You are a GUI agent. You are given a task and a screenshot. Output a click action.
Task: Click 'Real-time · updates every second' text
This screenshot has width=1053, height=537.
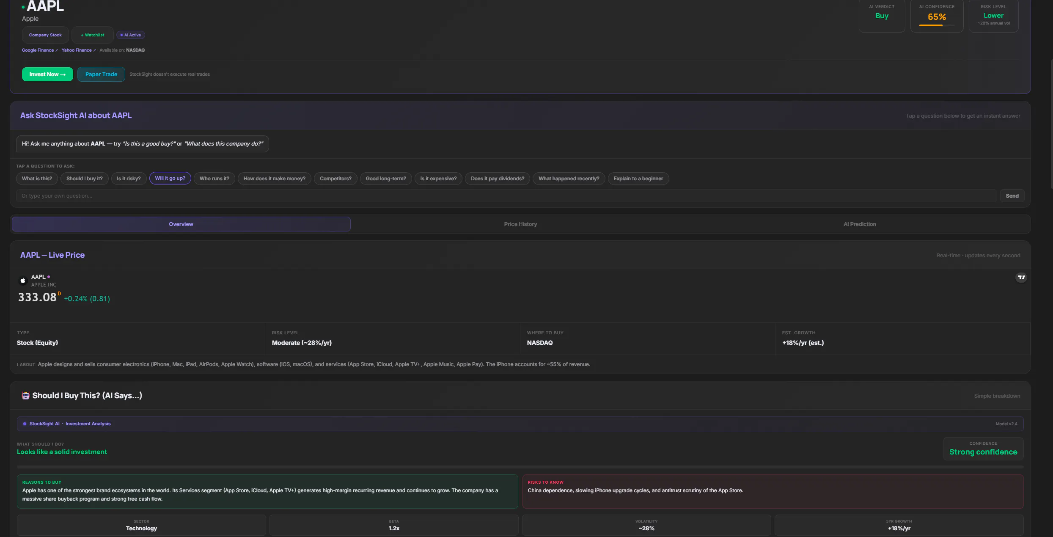pos(978,256)
